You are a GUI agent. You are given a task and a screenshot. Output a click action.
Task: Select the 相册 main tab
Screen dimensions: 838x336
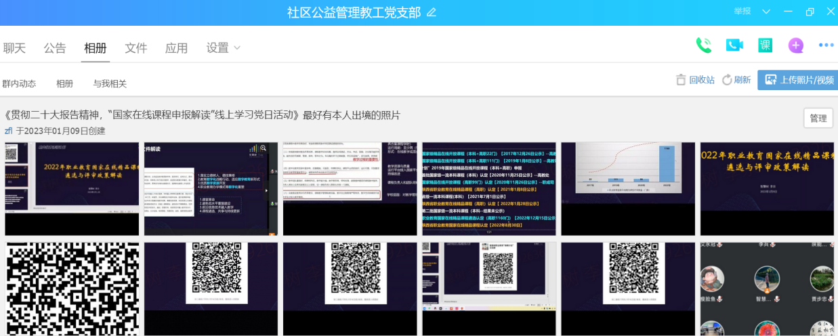coord(96,47)
